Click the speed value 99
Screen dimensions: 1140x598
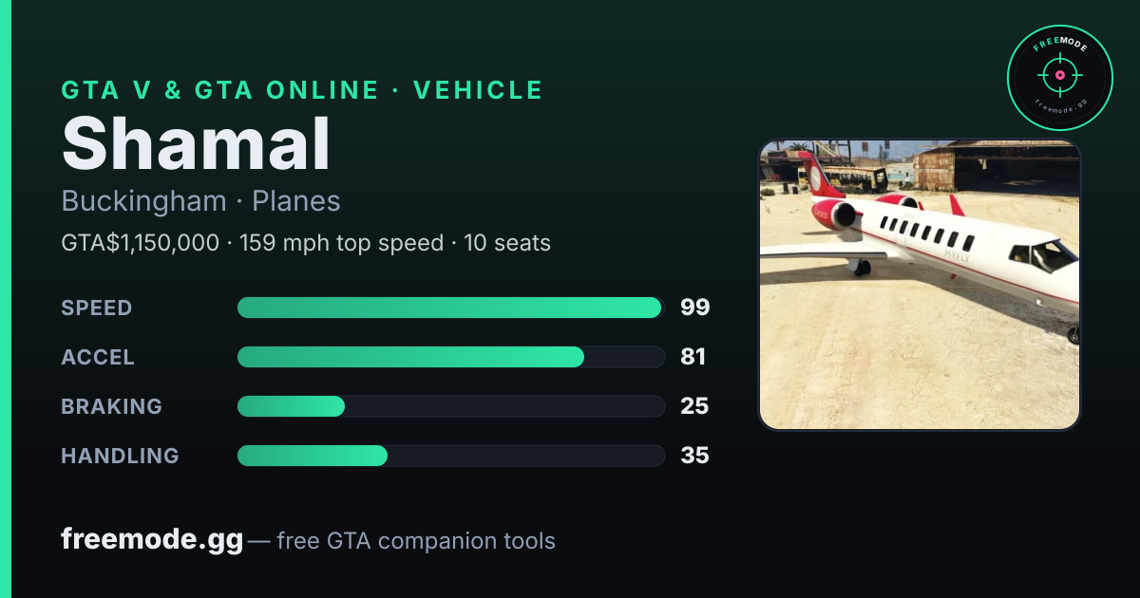click(x=695, y=308)
